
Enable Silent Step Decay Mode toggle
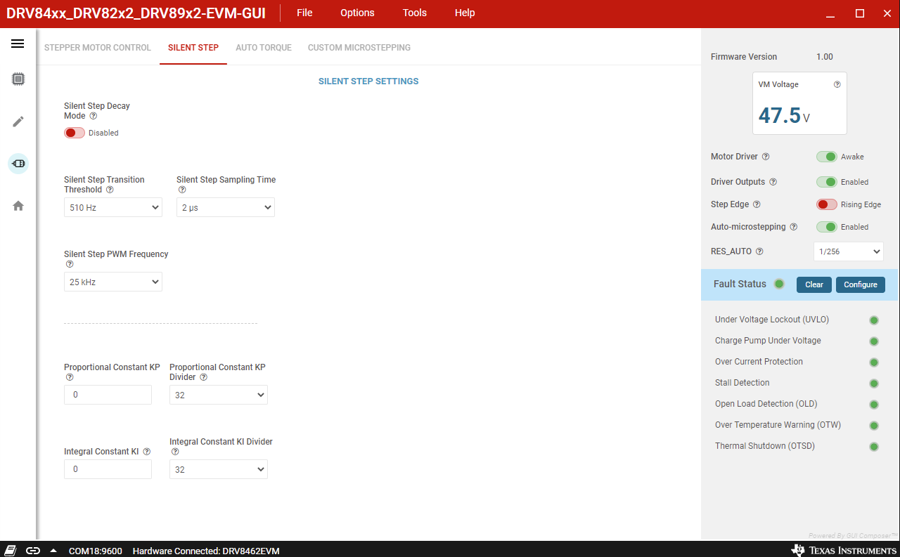(75, 133)
